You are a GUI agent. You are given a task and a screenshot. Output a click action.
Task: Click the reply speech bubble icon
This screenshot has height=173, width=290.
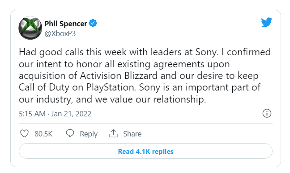coord(70,133)
